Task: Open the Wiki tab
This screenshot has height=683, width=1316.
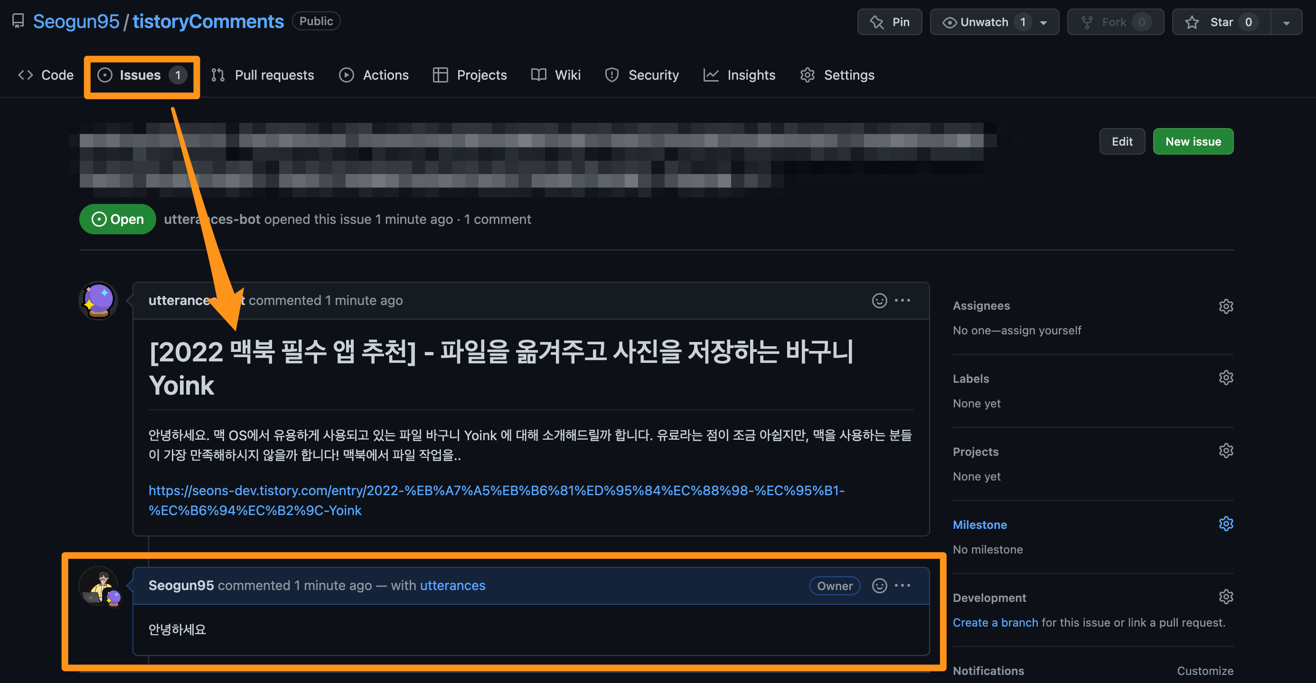Action: 556,75
